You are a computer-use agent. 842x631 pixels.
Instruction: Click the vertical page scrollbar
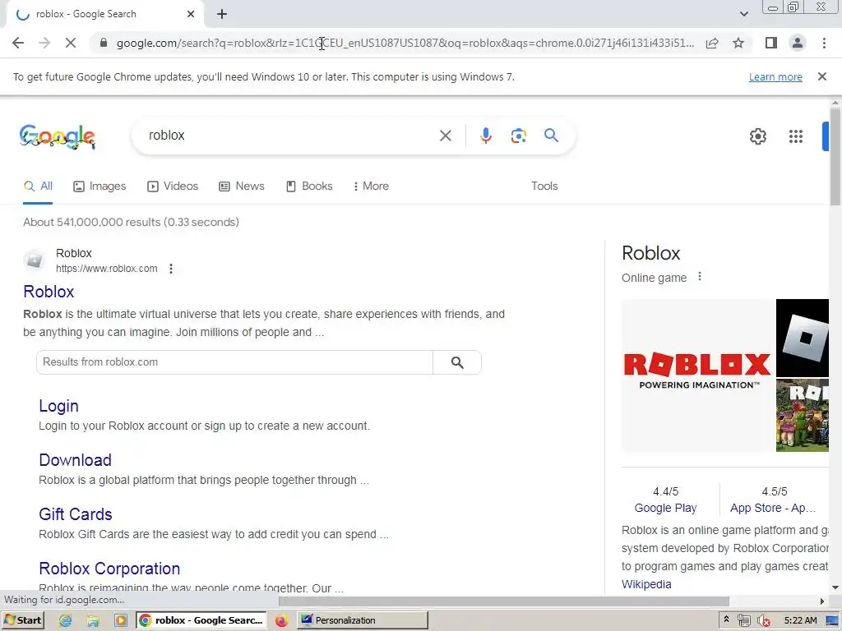point(835,155)
